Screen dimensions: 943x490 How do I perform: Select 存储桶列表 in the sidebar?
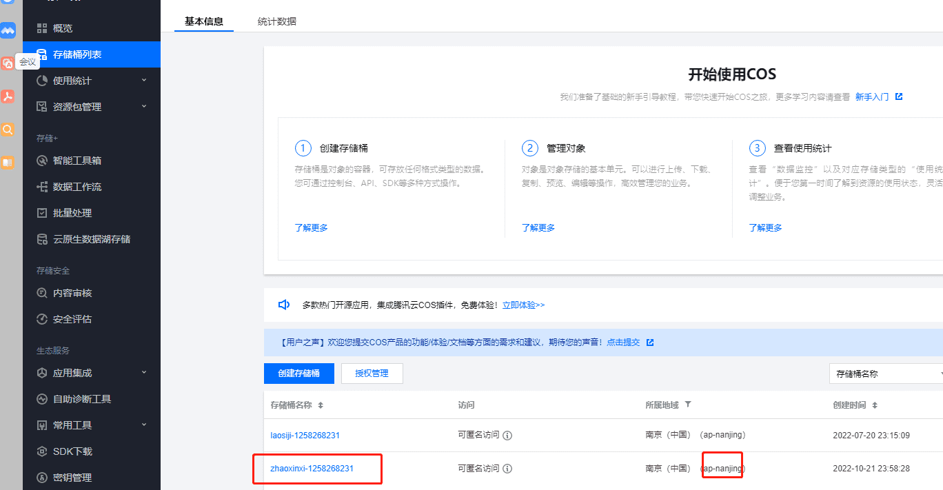pos(77,54)
